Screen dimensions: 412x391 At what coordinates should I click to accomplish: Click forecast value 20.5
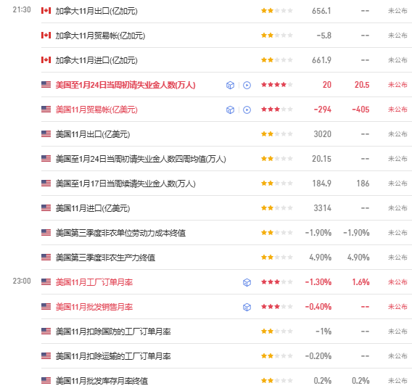362,85
